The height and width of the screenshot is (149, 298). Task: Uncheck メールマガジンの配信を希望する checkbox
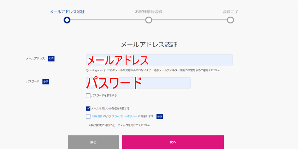[x=88, y=109]
